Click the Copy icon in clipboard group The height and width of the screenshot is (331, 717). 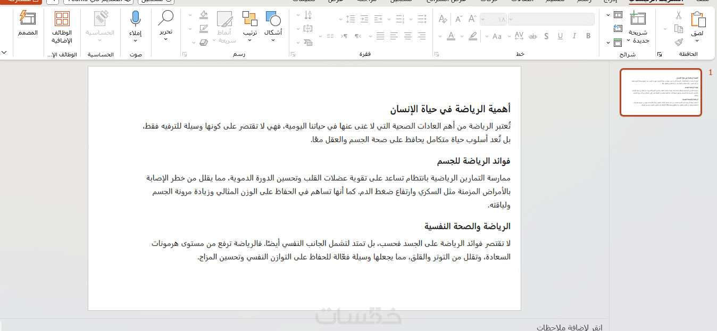(679, 28)
